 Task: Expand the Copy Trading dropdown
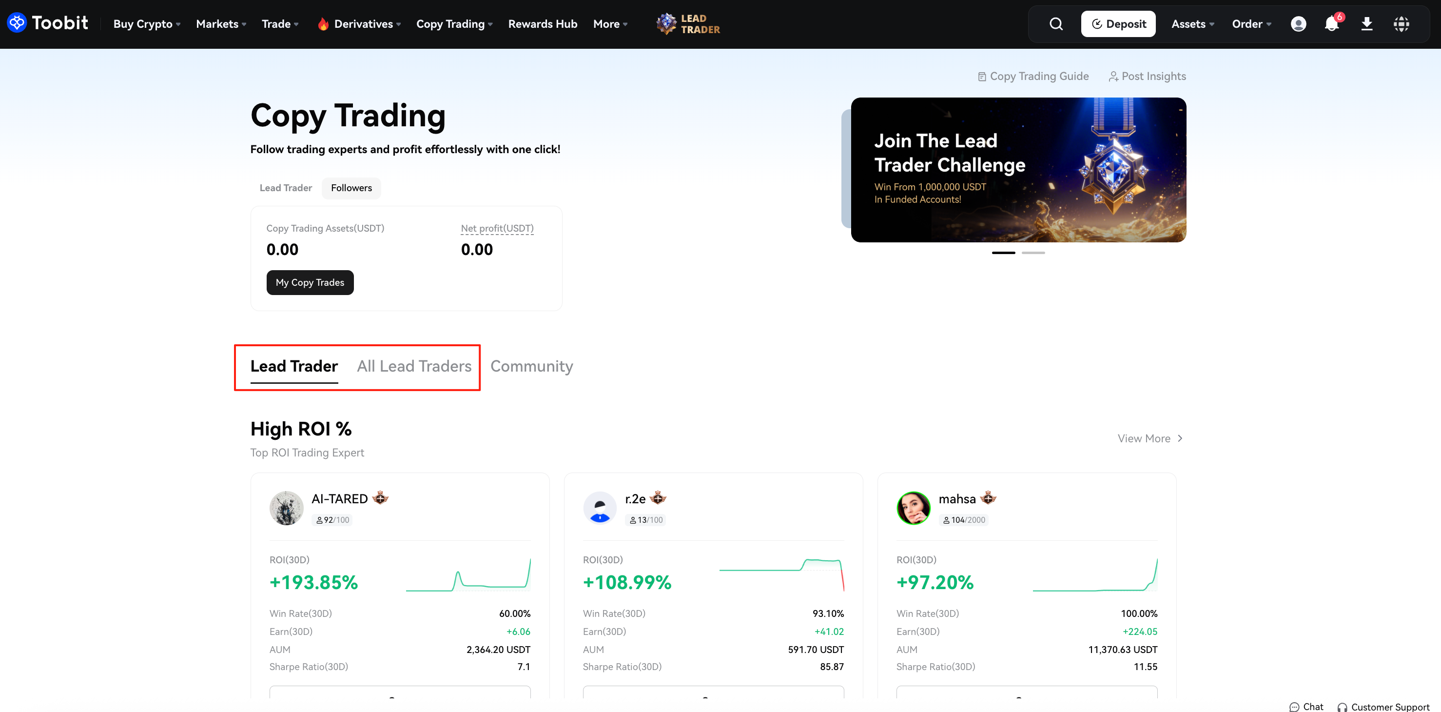coord(454,23)
